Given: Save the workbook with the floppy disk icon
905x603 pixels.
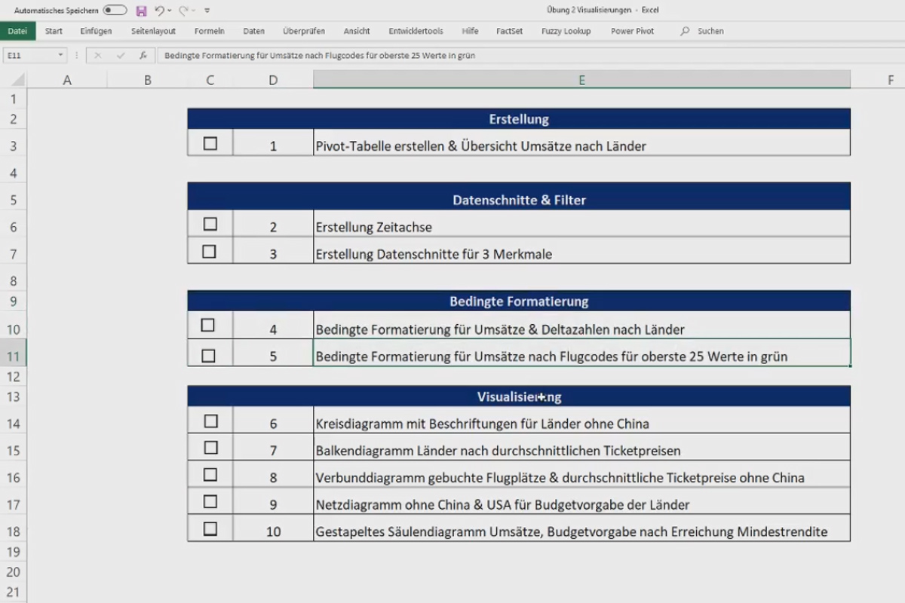Looking at the screenshot, I should (x=141, y=11).
